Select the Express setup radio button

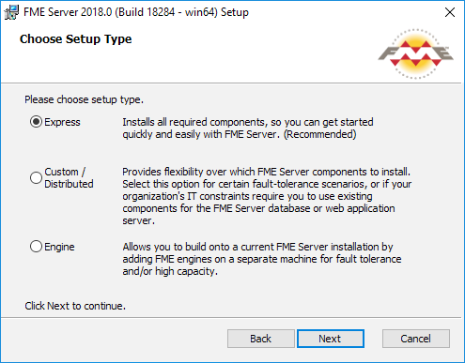coord(36,122)
